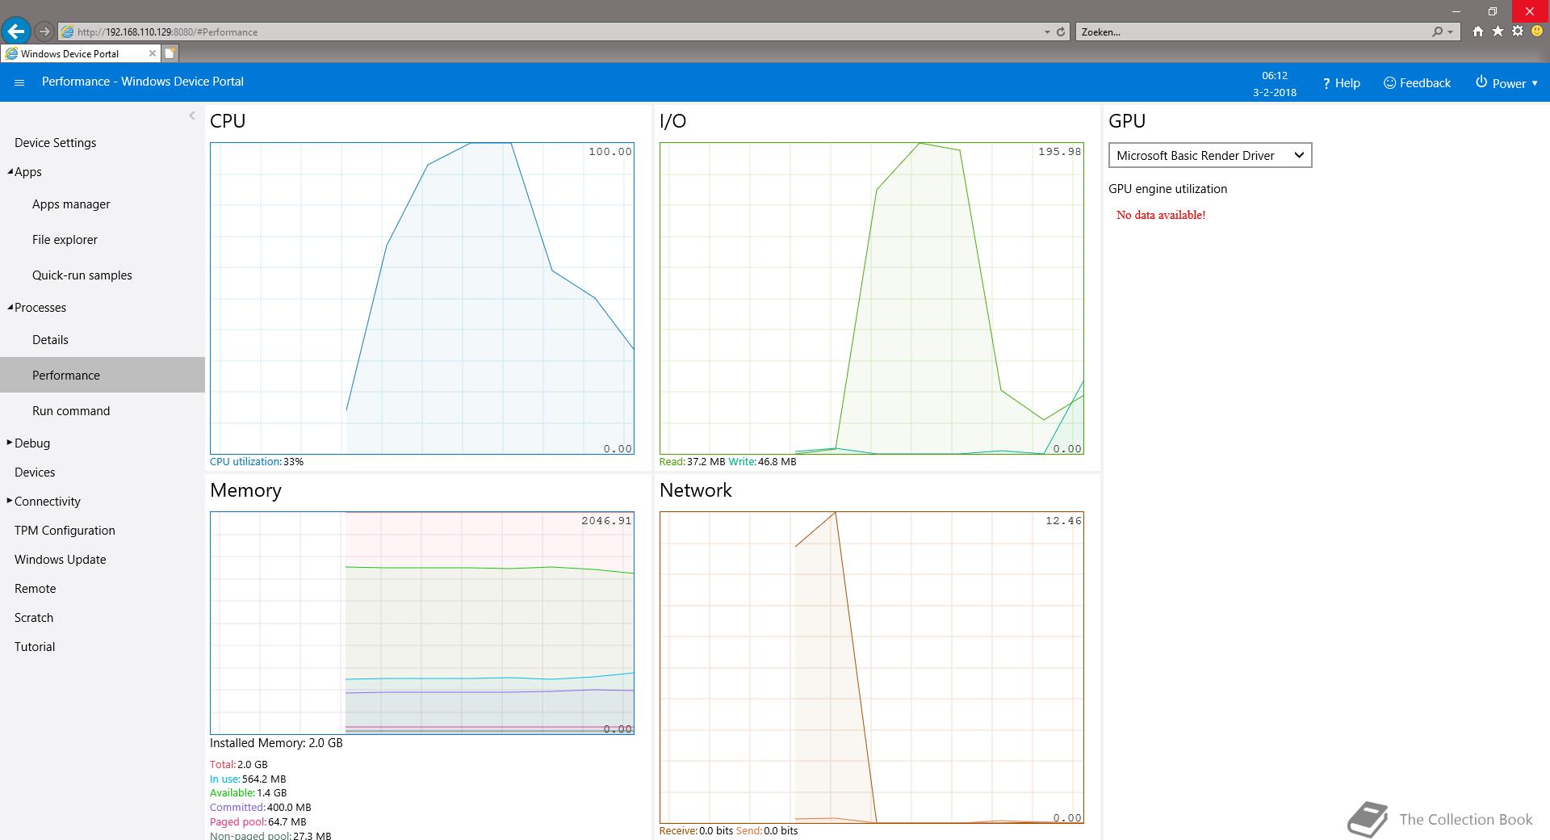Collapse the sidebar with the chevron arrow
The image size is (1550, 840).
pos(192,116)
